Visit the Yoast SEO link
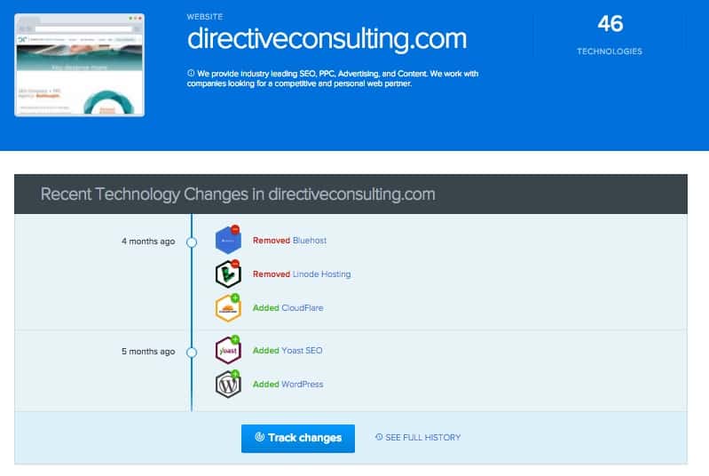 pyautogui.click(x=302, y=351)
